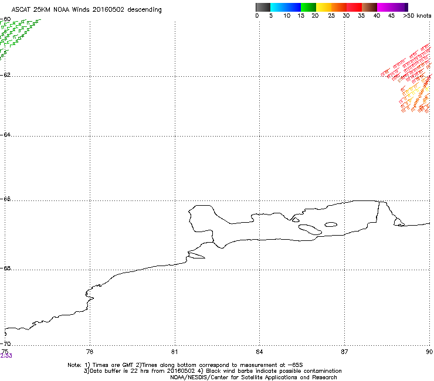Click the "35" label under the color bar
434x381 pixels.
click(361, 16)
